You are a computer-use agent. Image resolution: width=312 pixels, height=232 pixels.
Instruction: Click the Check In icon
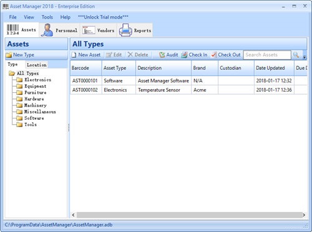click(x=184, y=55)
